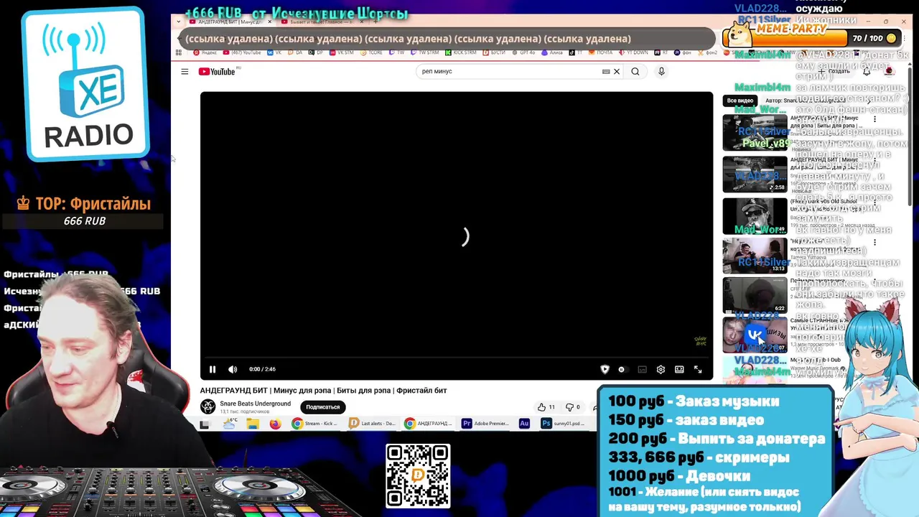Switch to the 'АНДЕГРАУНД БИТ' browser tab
Viewport: 919px width, 517px height.
(230, 22)
